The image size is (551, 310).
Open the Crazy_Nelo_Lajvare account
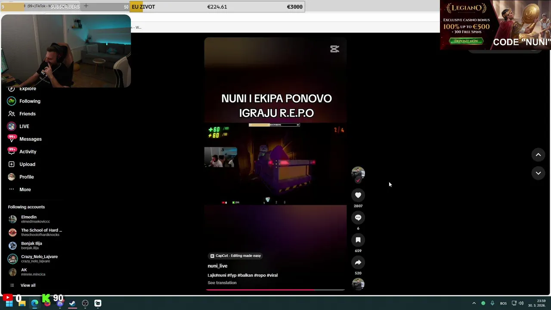[35, 259]
